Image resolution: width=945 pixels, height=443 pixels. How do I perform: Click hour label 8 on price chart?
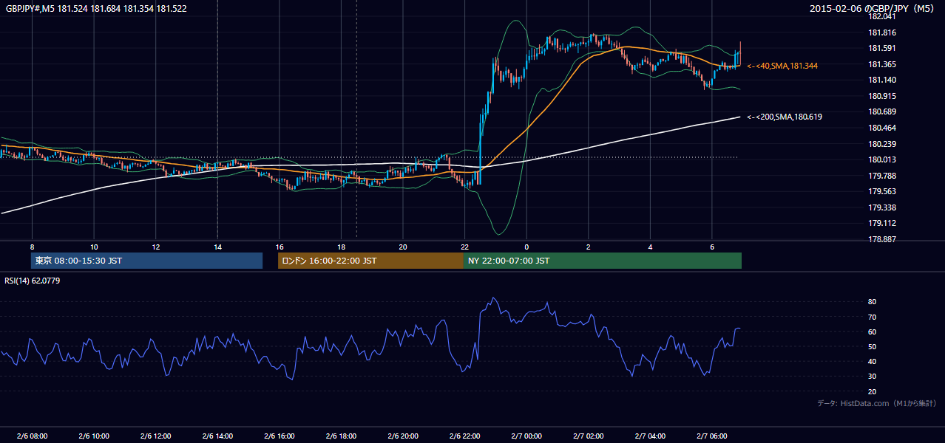click(x=33, y=246)
